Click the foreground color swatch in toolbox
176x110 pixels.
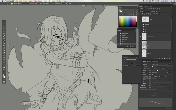[x=4, y=76]
